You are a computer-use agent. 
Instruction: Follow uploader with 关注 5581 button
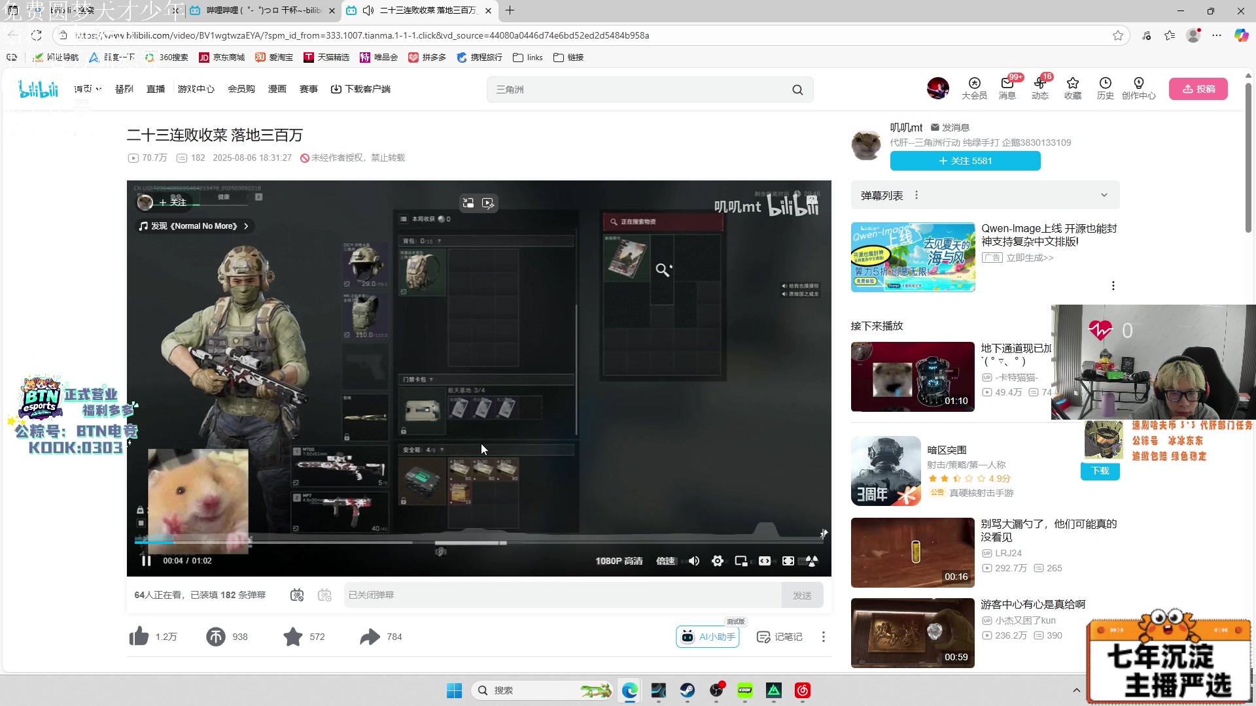[x=966, y=161]
